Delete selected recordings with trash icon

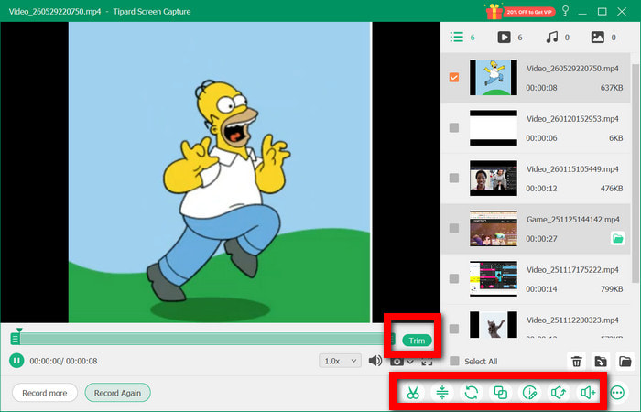[x=576, y=362]
